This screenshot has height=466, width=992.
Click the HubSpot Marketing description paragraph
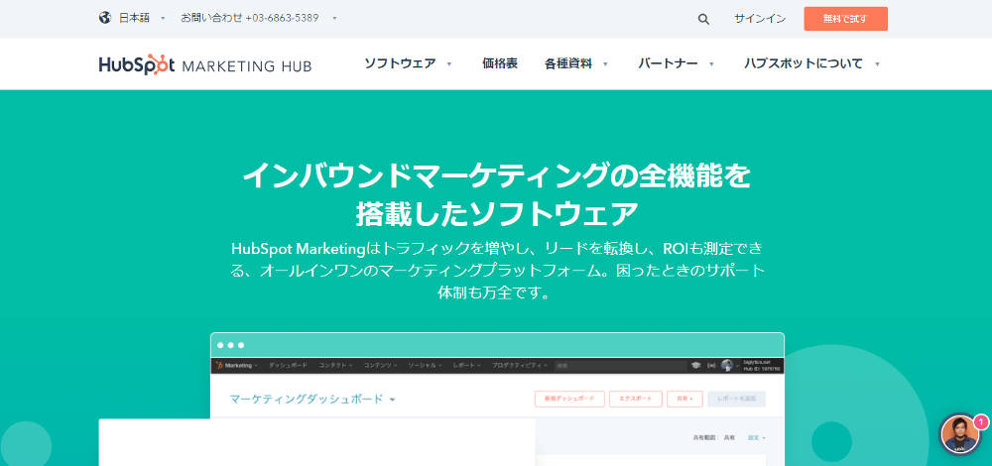tap(496, 270)
